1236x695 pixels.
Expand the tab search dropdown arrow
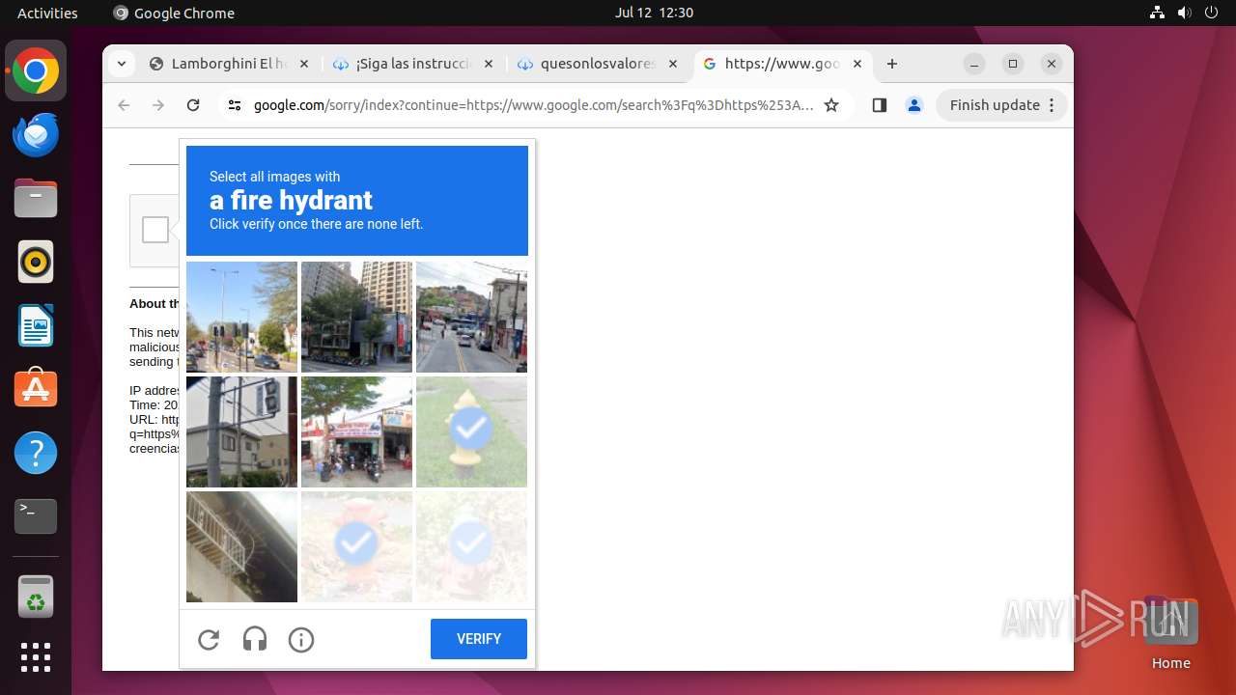[x=121, y=64]
